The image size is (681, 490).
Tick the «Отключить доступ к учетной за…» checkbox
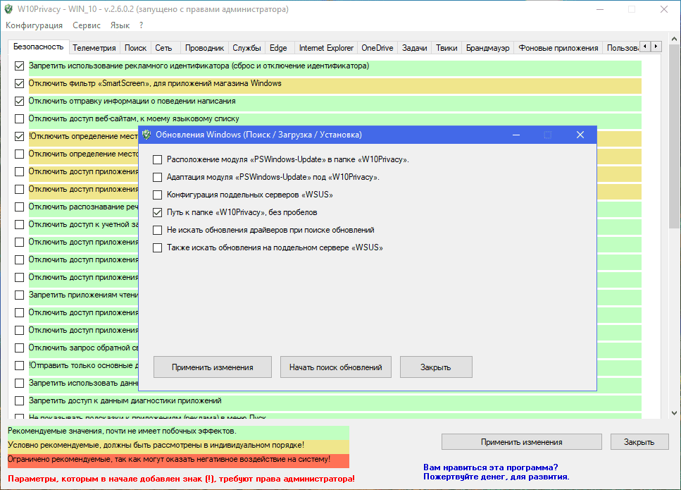coord(19,225)
